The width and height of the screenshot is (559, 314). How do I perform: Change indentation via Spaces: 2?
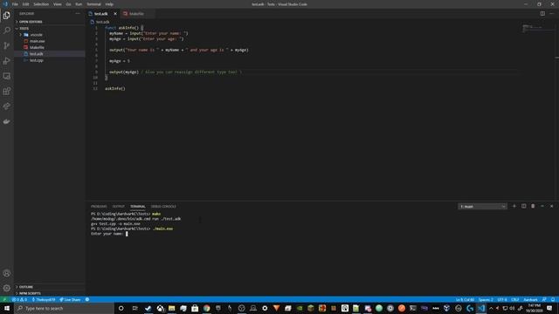tap(486, 300)
